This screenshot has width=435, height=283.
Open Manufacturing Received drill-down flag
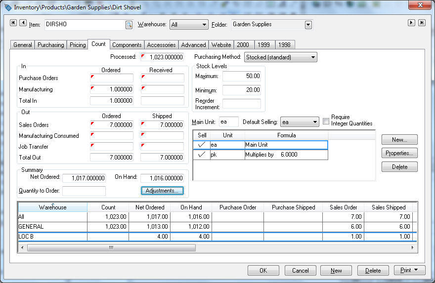(143, 88)
